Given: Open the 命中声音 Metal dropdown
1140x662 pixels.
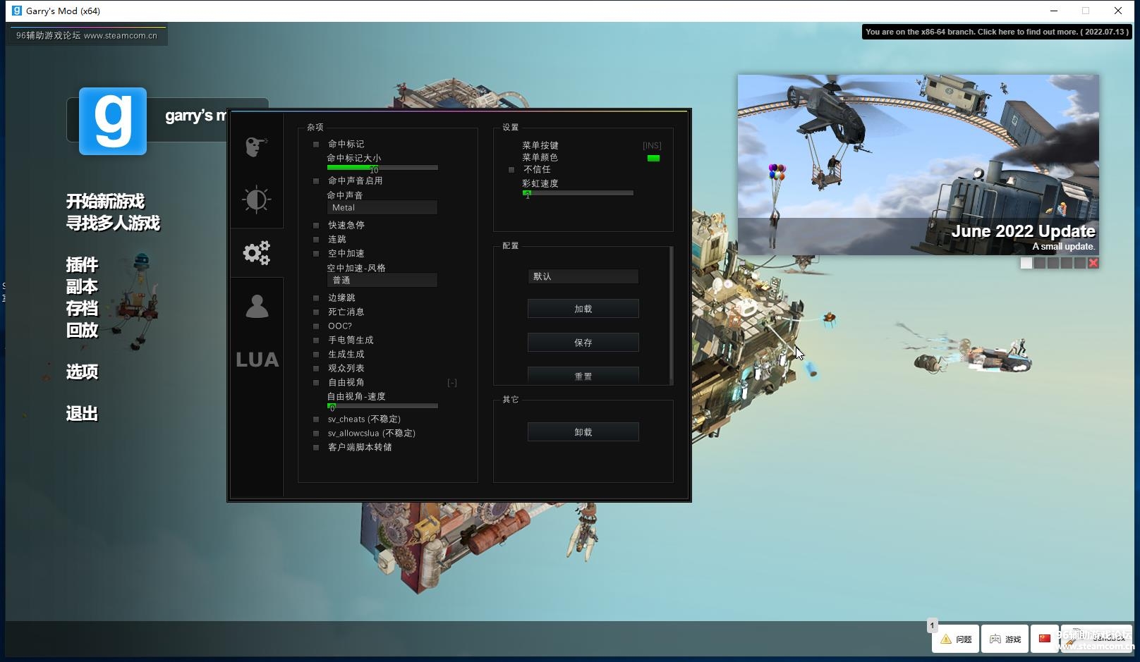Looking at the screenshot, I should click(382, 207).
